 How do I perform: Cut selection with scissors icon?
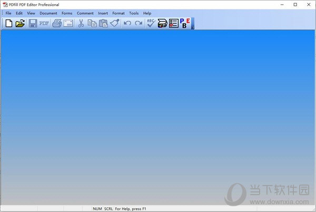click(x=81, y=23)
